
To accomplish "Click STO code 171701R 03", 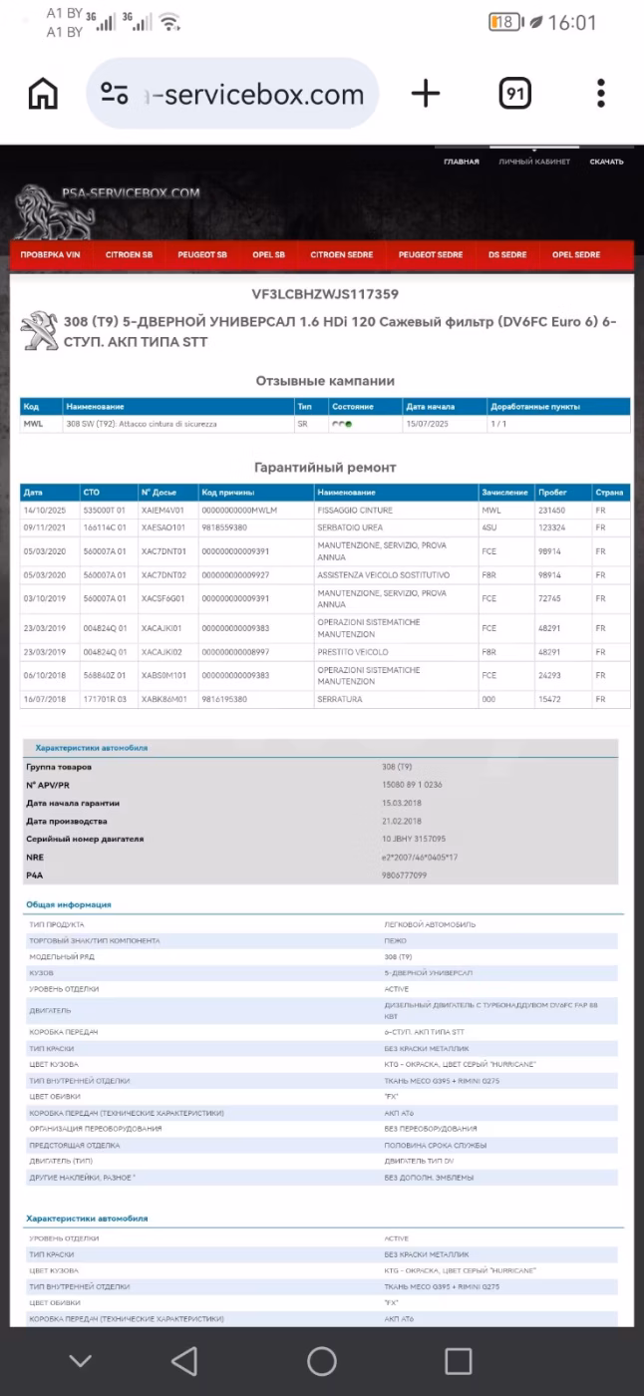I will click(104, 699).
